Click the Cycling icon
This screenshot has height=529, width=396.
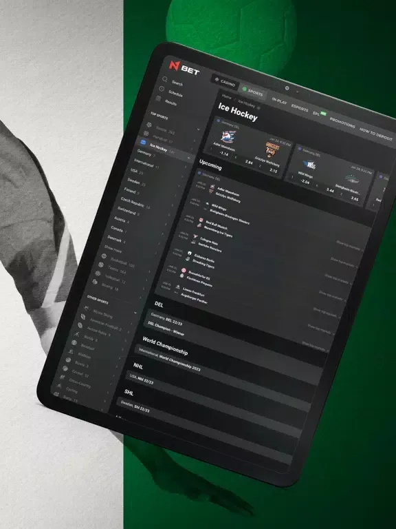click(x=59, y=386)
